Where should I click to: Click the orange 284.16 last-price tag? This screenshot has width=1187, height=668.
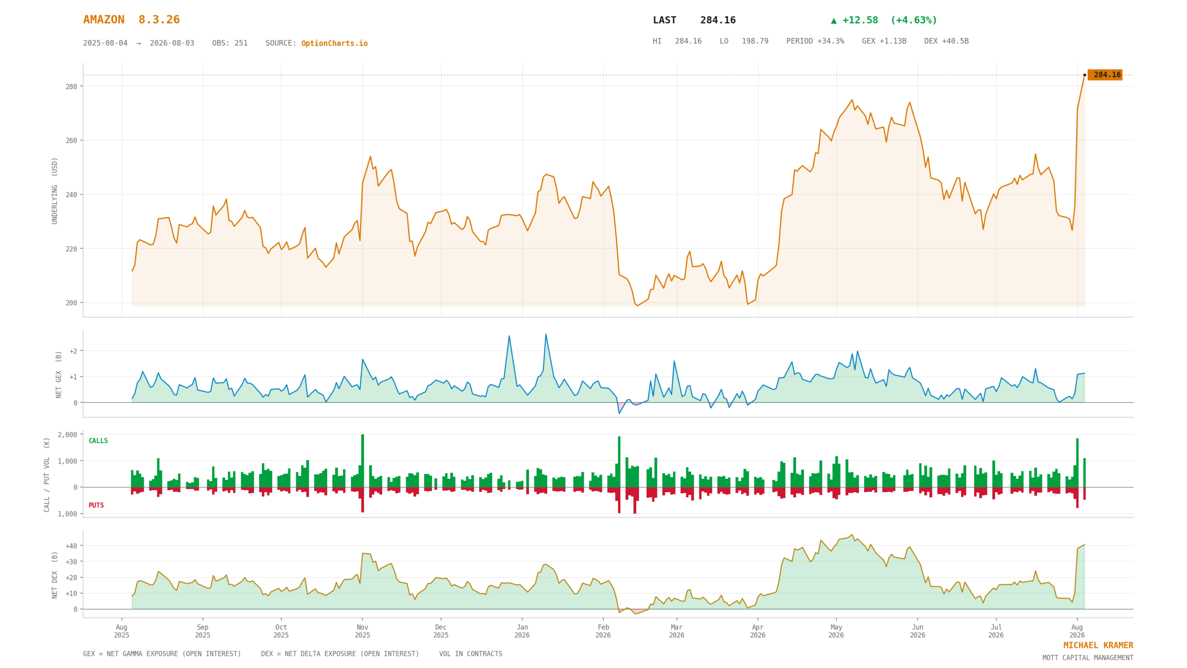click(x=1105, y=75)
